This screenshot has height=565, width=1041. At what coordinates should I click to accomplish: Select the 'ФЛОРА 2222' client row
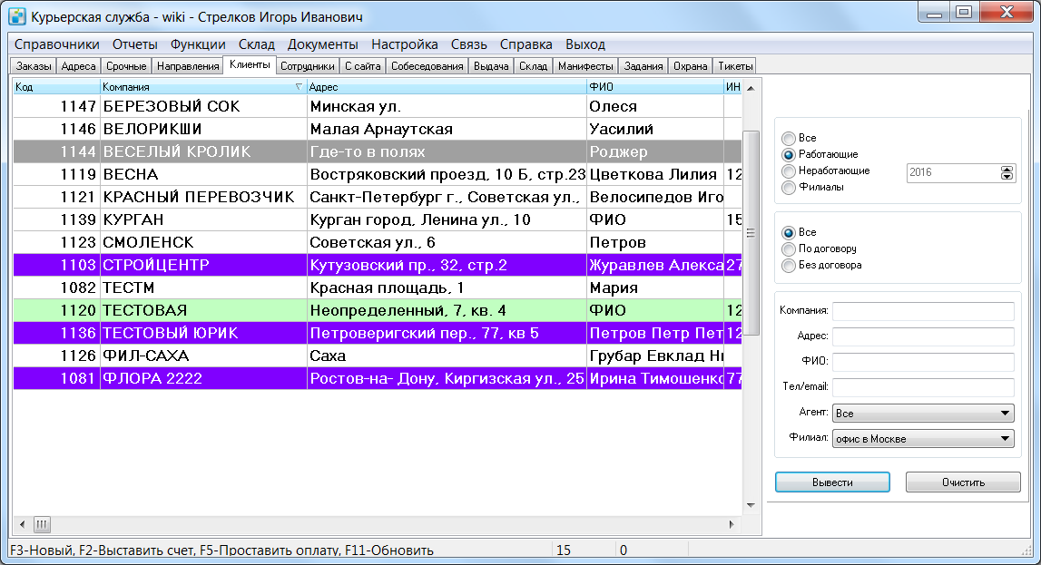click(377, 379)
